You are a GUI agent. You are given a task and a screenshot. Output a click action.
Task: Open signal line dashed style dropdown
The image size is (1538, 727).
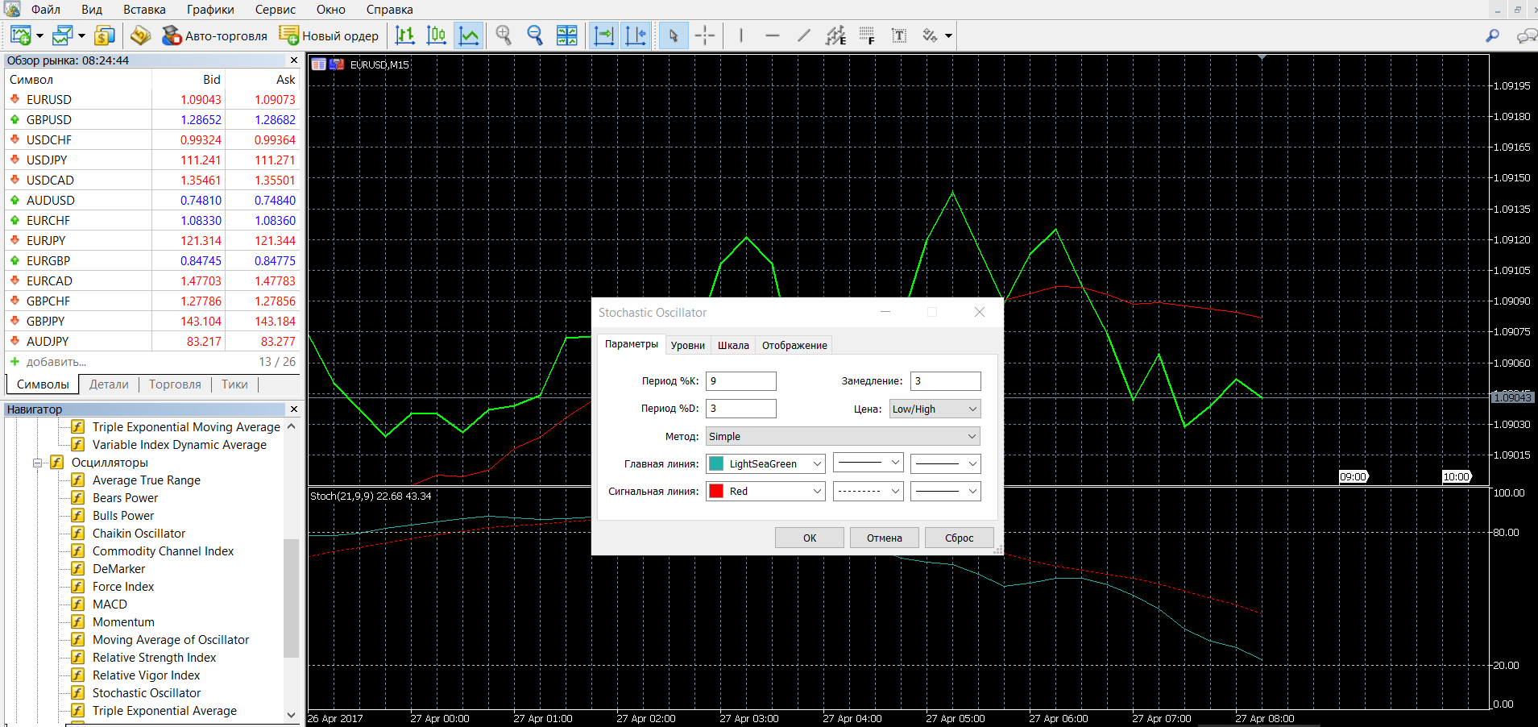(x=868, y=491)
